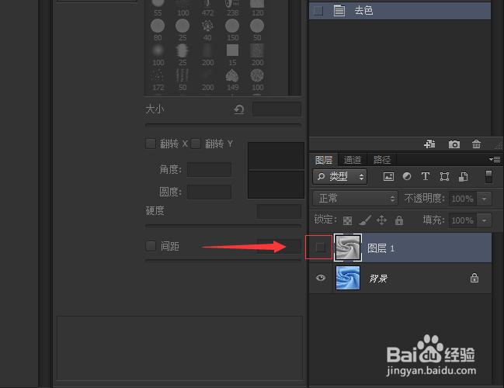Hide the 背景 layer eye icon
The height and width of the screenshot is (388, 504).
(x=321, y=278)
